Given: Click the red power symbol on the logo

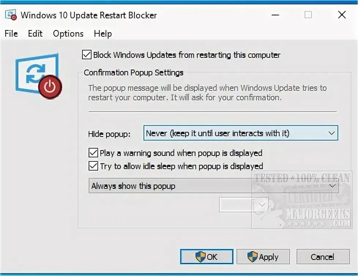Looking at the screenshot, I should 50,87.
